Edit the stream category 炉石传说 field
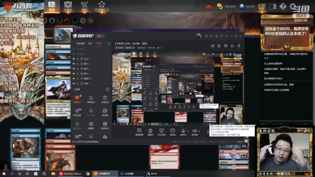 pos(124,48)
